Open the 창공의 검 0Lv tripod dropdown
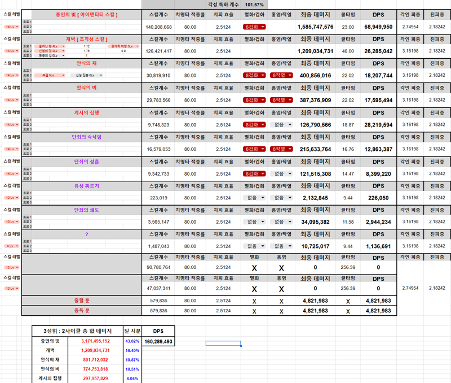This screenshot has width=451, height=383. (x=50, y=55)
